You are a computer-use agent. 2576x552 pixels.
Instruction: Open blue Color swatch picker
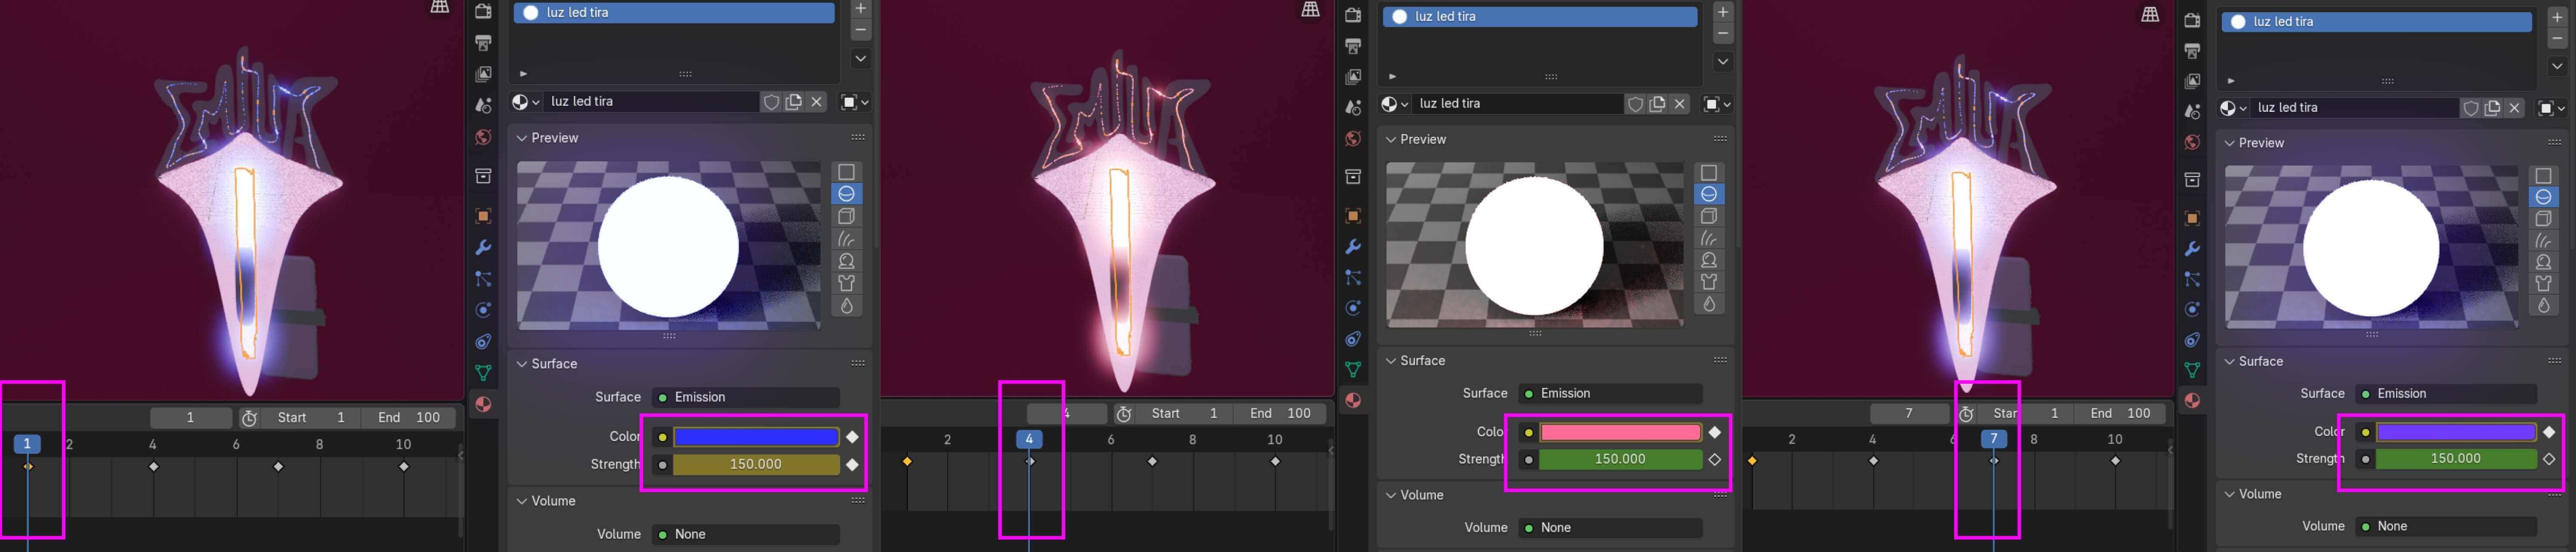pyautogui.click(x=756, y=437)
